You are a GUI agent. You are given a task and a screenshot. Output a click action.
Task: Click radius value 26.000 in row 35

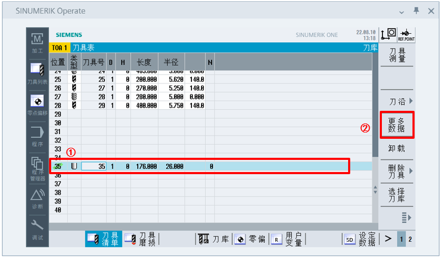tap(175, 166)
